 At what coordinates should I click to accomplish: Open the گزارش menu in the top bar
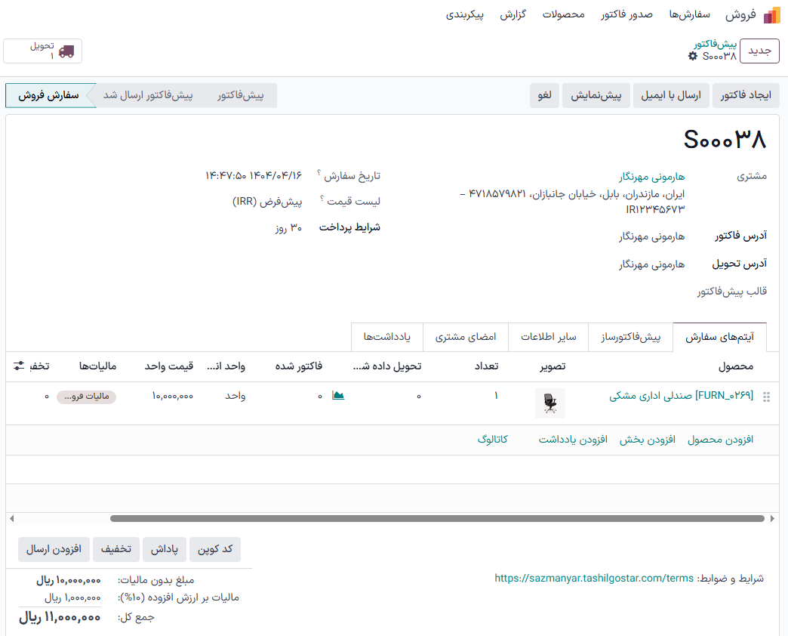tap(514, 14)
